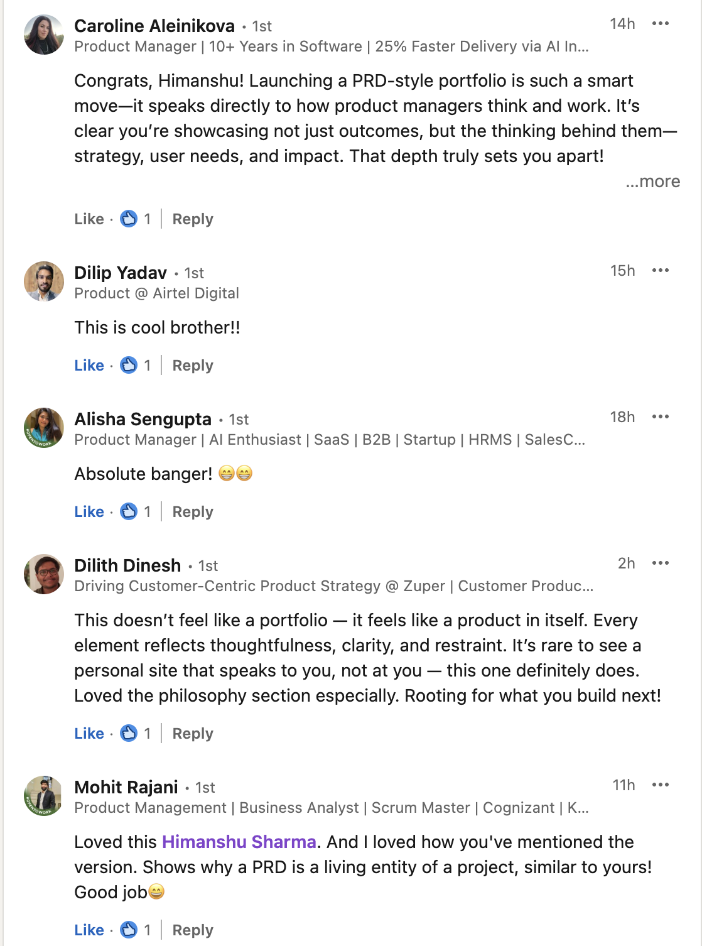Open Dilip Yadav's profile name link
The width and height of the screenshot is (702, 946).
pyautogui.click(x=121, y=273)
